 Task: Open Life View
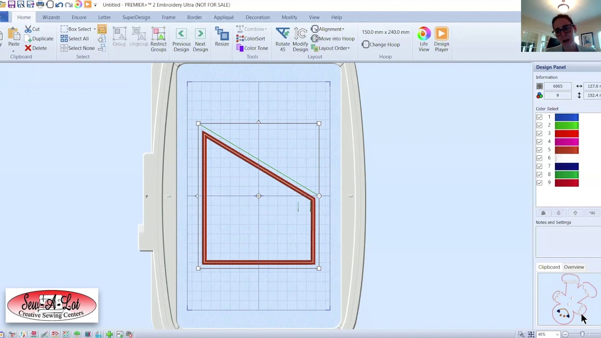424,39
